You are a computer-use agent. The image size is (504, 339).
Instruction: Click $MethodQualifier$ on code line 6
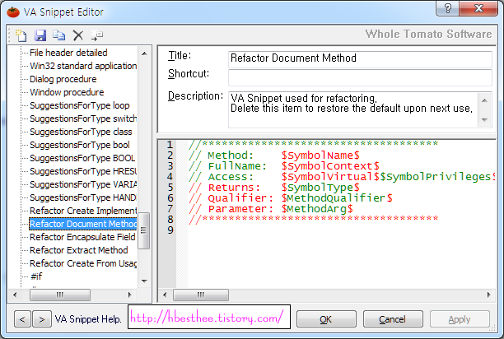tap(337, 198)
